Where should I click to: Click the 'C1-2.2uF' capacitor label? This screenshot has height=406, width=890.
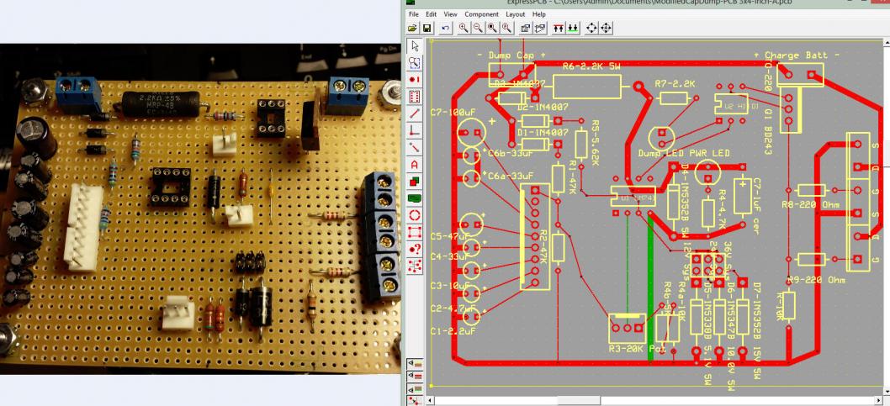(x=451, y=330)
